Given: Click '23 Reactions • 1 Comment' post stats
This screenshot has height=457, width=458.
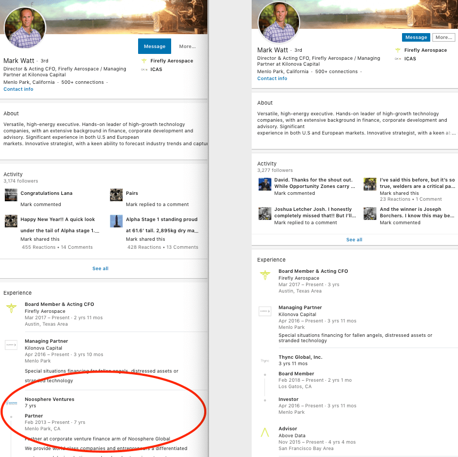Looking at the screenshot, I should [x=411, y=199].
